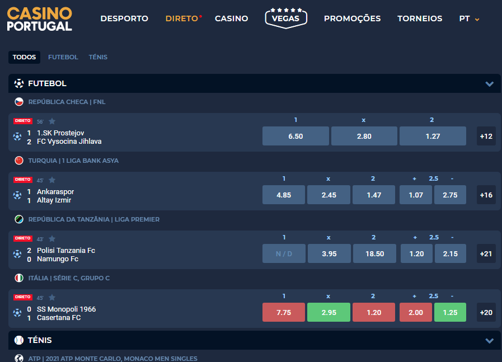Click the Italy flag icon
The width and height of the screenshot is (502, 362).
(19, 278)
